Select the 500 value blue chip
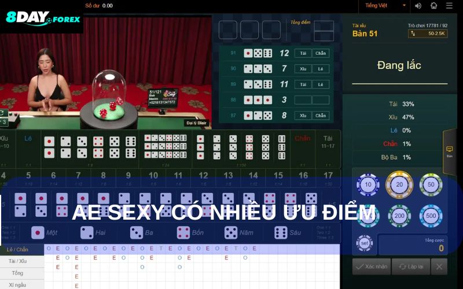463x289 pixels. pos(431,216)
